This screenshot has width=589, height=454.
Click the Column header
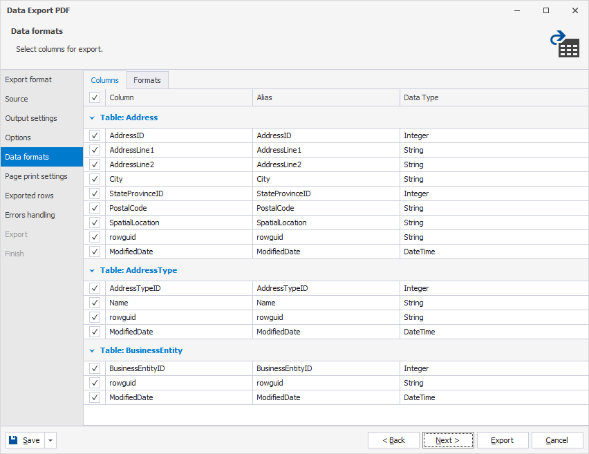pyautogui.click(x=179, y=97)
